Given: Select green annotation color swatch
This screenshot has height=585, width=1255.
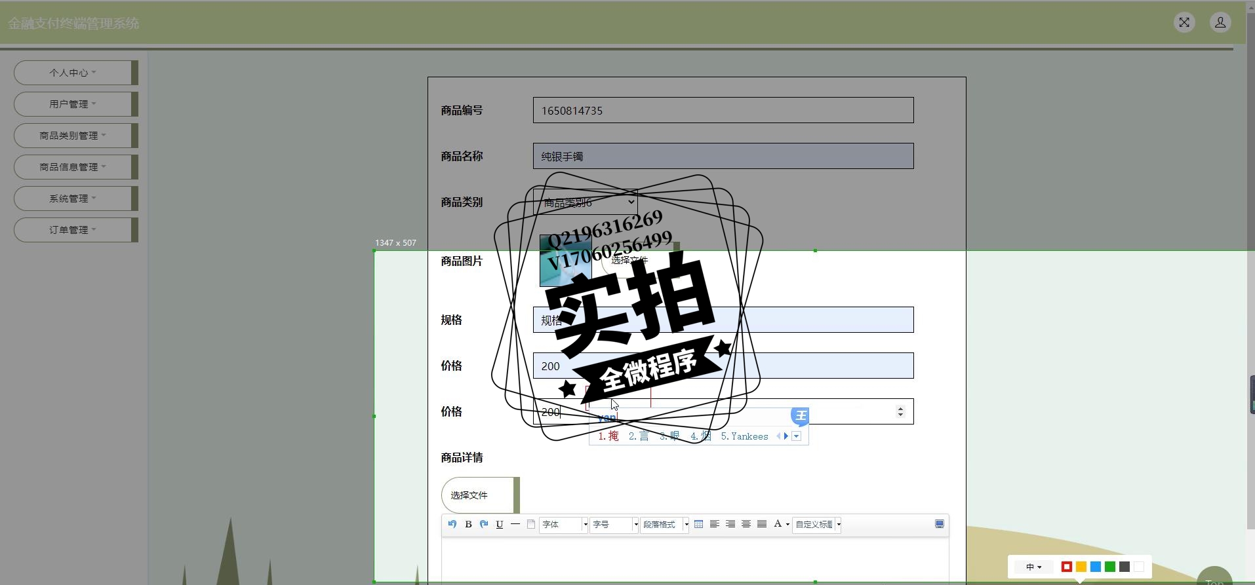Looking at the screenshot, I should (x=1110, y=567).
